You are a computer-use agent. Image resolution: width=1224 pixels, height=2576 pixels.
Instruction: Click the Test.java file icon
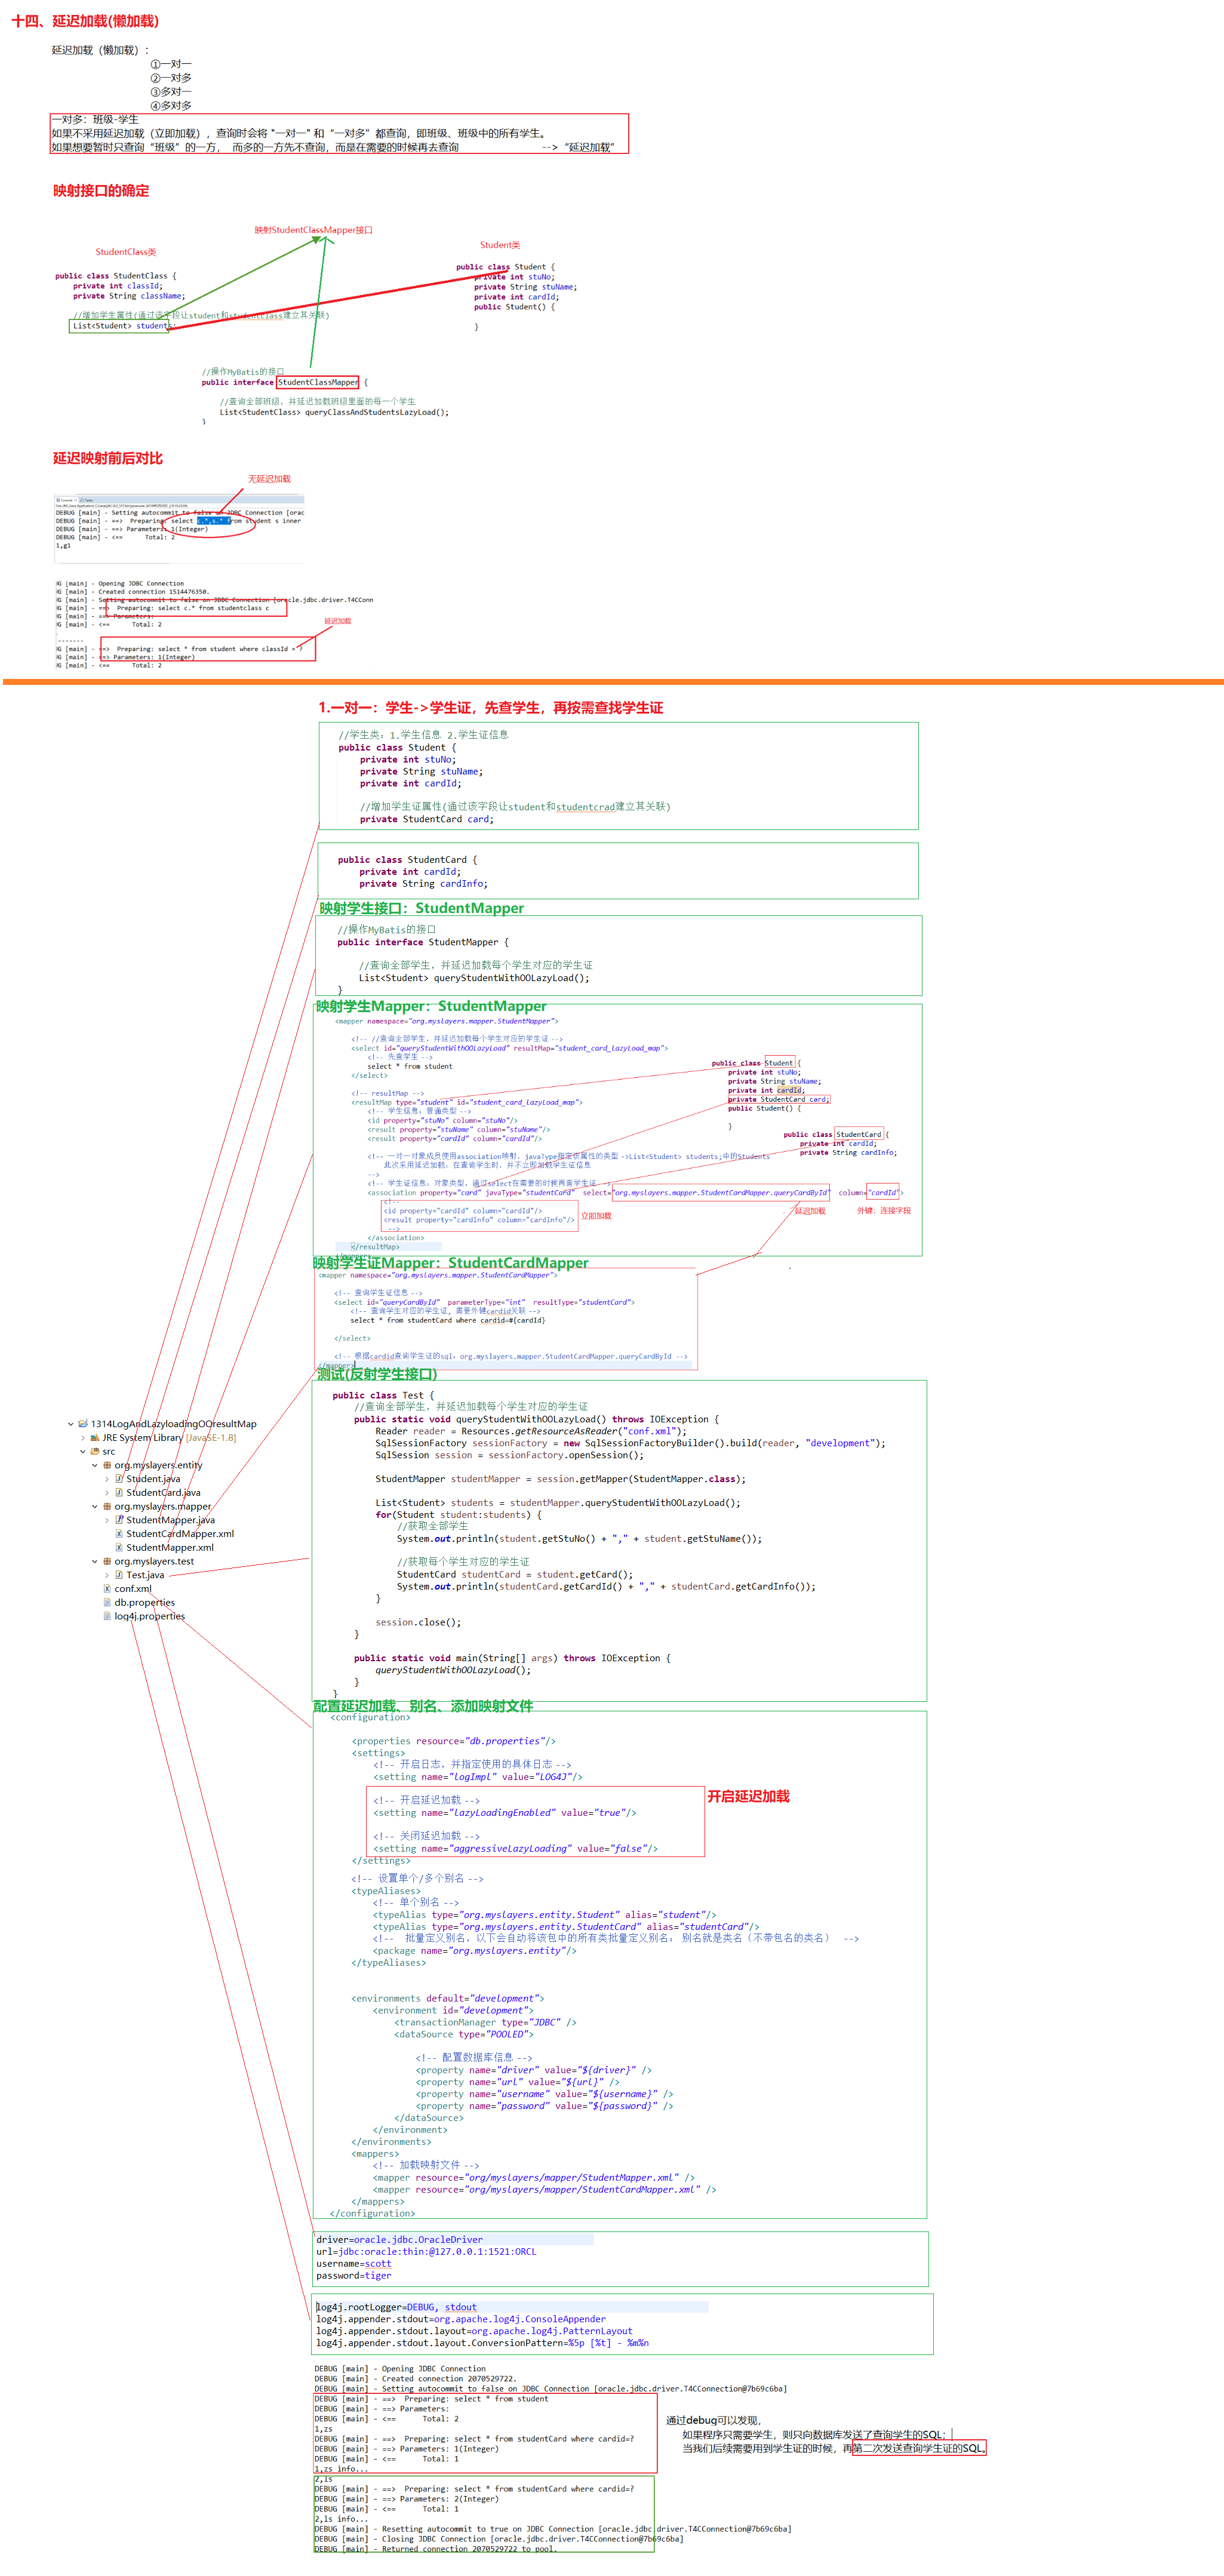119,1575
